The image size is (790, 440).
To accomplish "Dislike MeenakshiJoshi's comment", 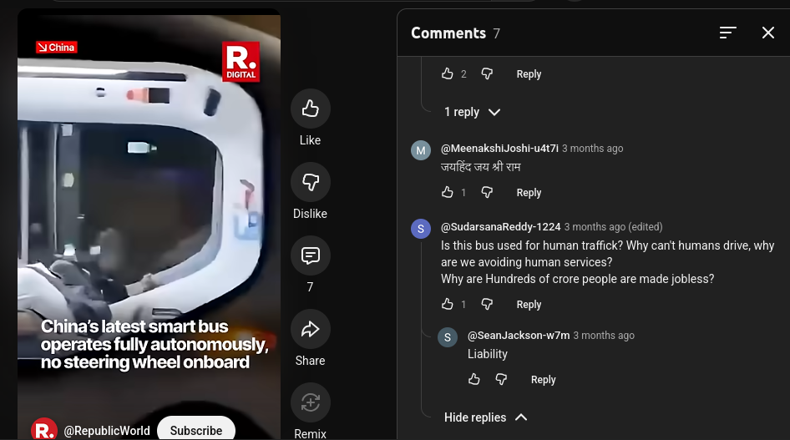I will [487, 192].
